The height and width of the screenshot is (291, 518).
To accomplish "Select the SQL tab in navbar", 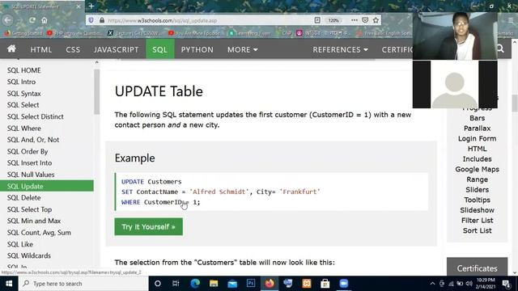I will tap(160, 49).
